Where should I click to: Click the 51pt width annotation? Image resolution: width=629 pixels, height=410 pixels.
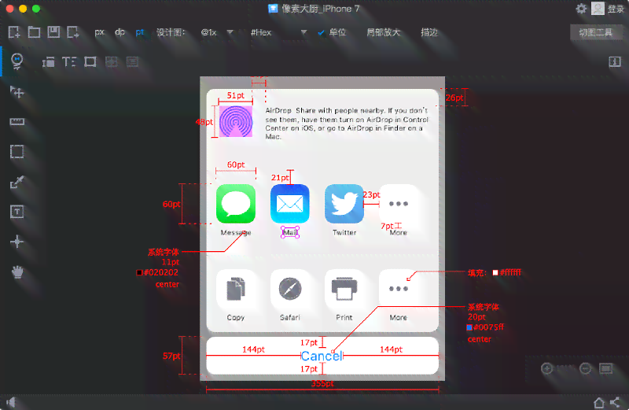pos(235,95)
